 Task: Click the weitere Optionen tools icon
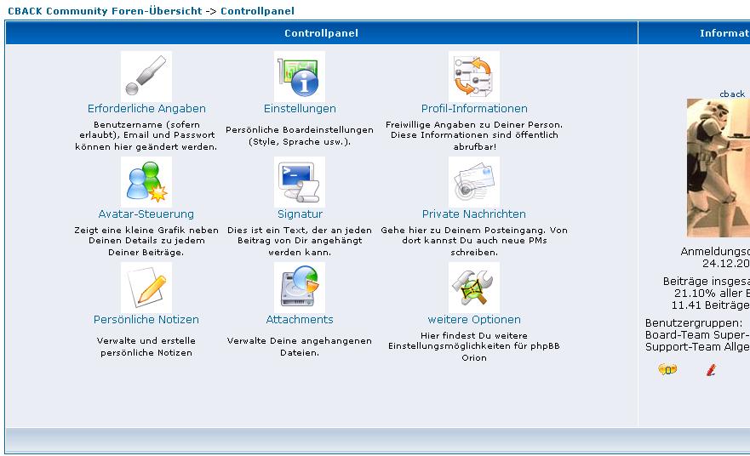click(474, 288)
